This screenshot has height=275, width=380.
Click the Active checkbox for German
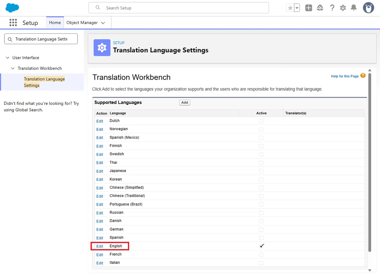[x=261, y=229]
